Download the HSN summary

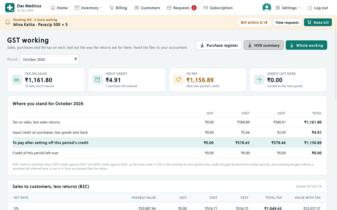pos(264,45)
